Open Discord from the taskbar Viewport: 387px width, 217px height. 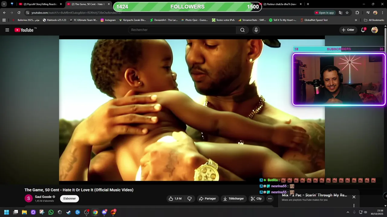(104, 212)
